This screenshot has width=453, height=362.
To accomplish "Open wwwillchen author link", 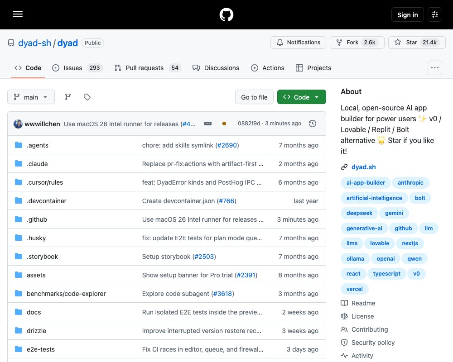I will (42, 124).
